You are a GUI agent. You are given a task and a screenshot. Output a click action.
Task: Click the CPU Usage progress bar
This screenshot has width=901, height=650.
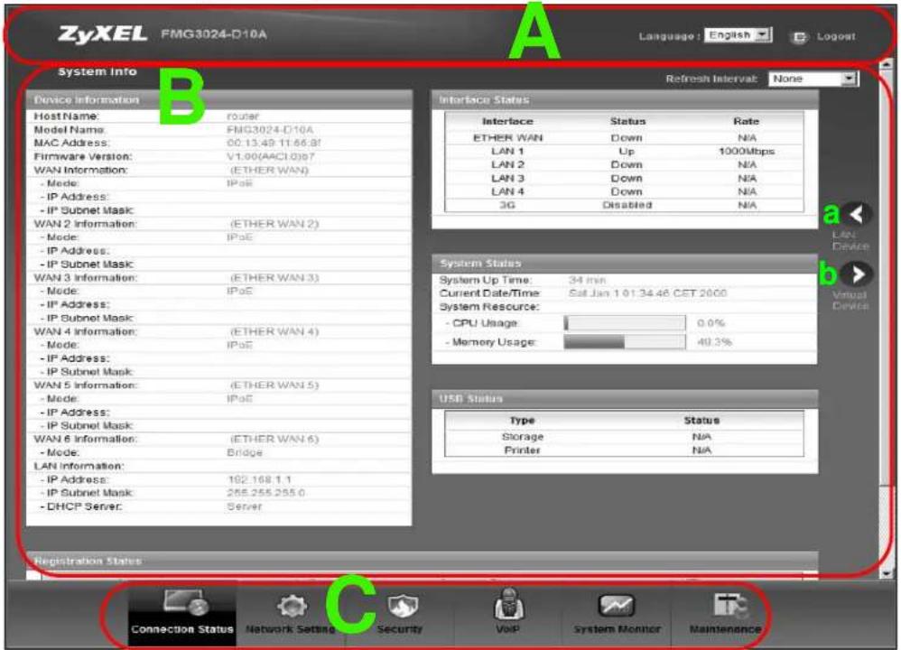625,323
